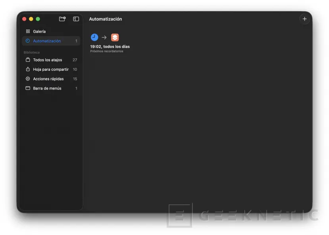Screen dimensions: 329x235
Task: Collapse the Biblioteca section header
Action: pos(32,52)
